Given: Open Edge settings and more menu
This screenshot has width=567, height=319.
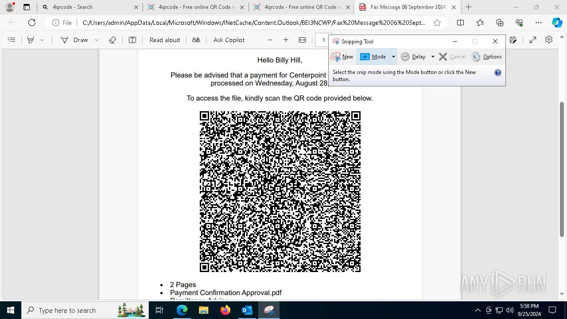Looking at the screenshot, I should [x=539, y=23].
